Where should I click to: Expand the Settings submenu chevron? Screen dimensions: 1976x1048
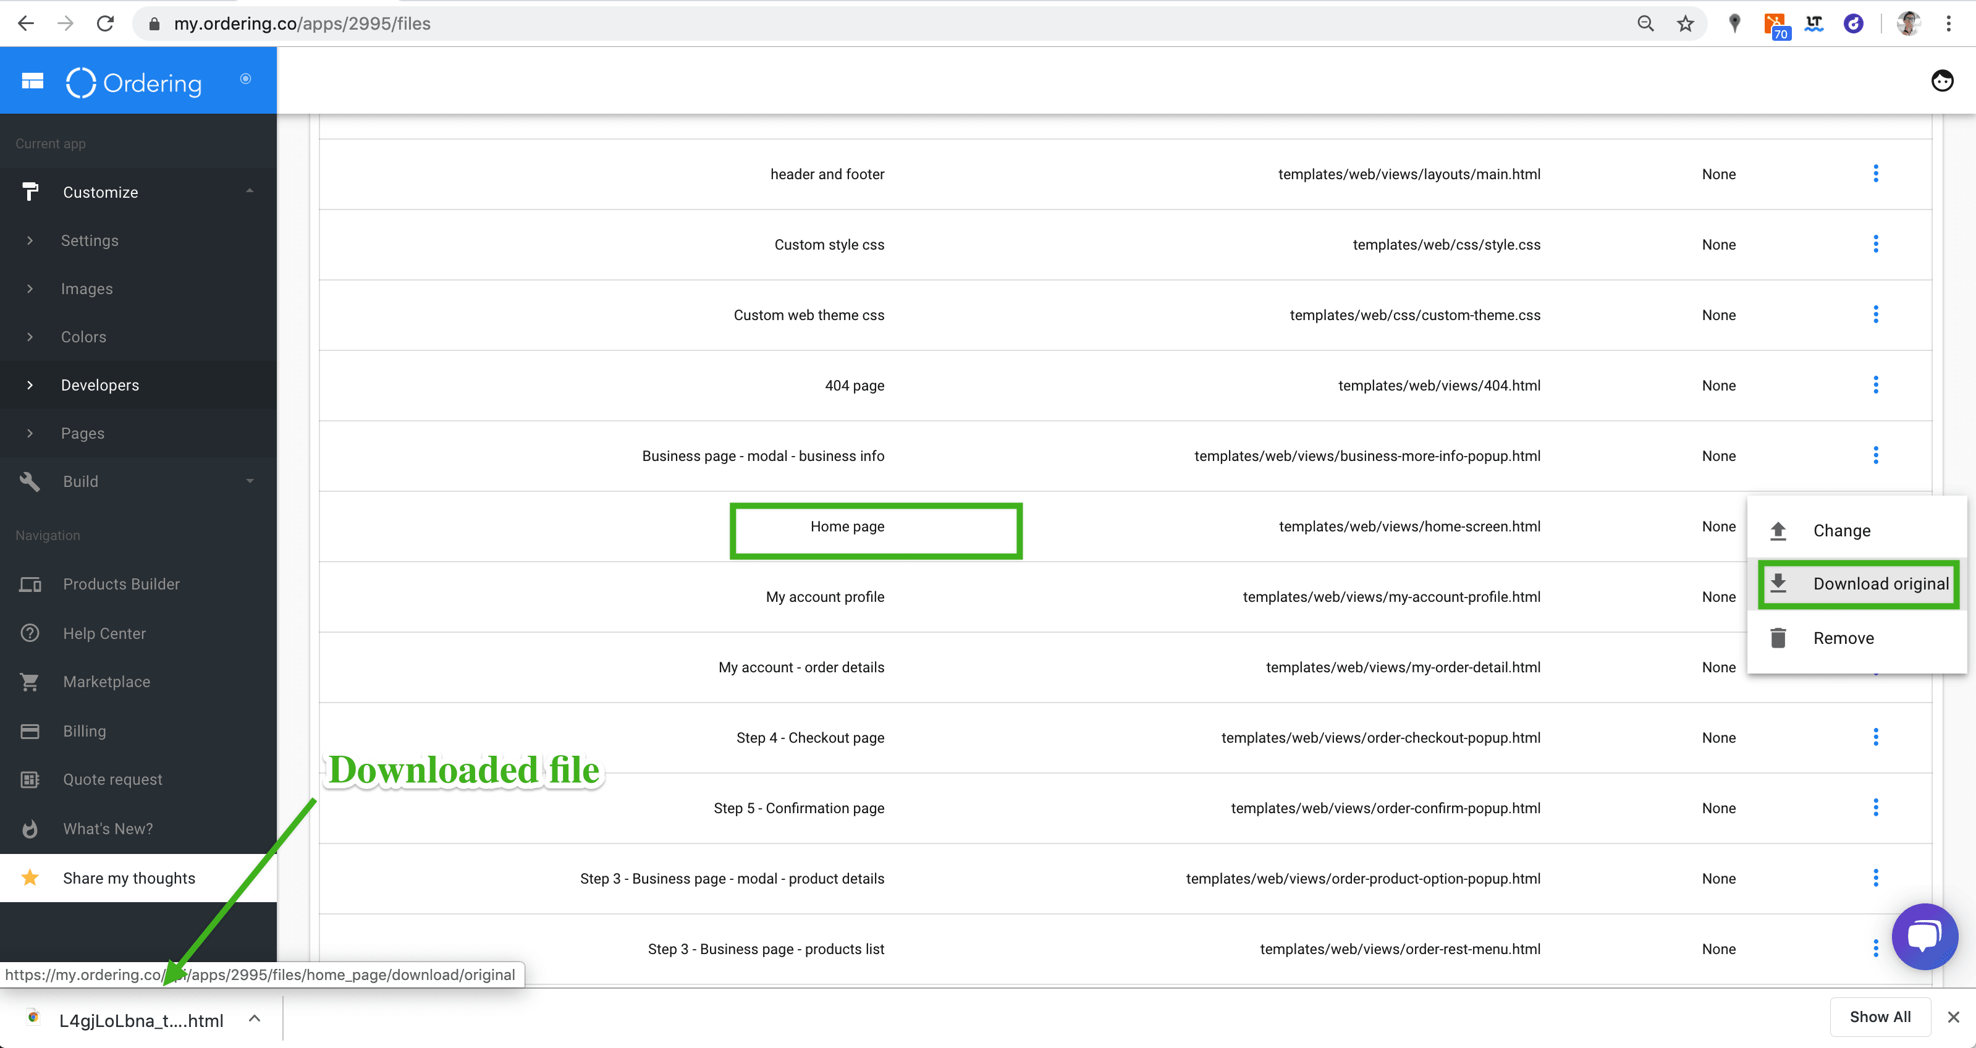pos(30,241)
